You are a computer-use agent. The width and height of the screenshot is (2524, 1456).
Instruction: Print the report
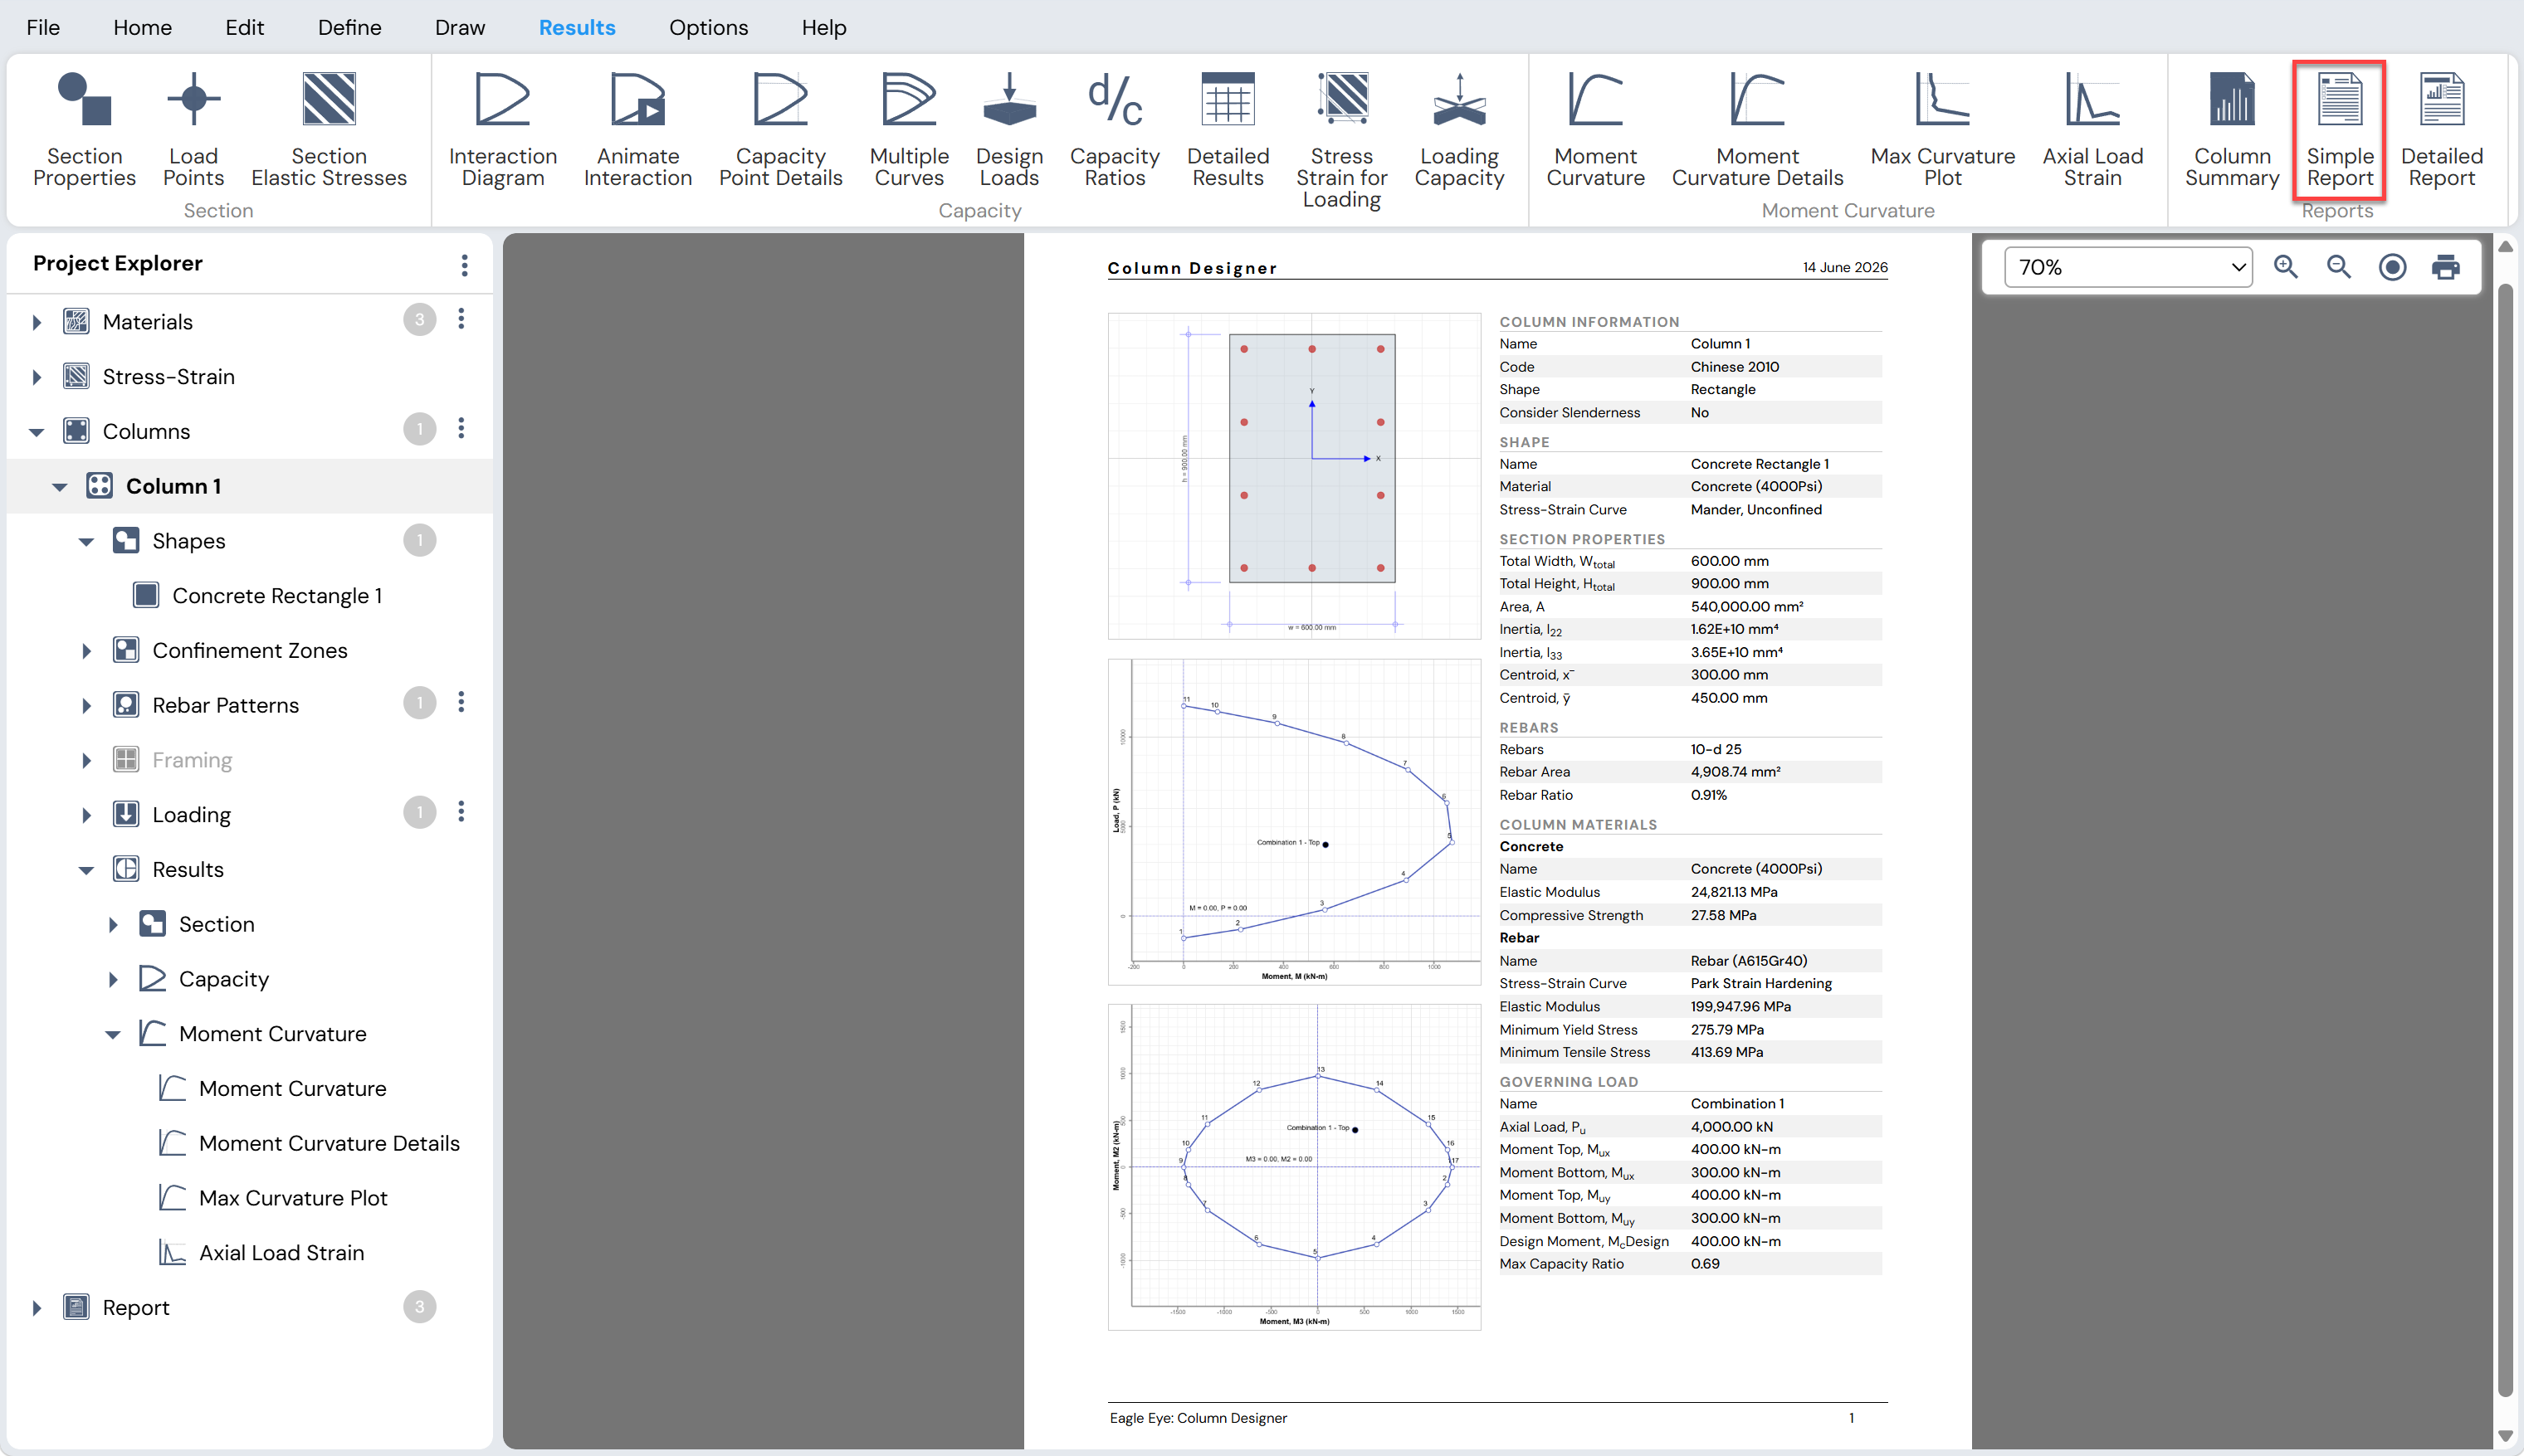point(2445,267)
